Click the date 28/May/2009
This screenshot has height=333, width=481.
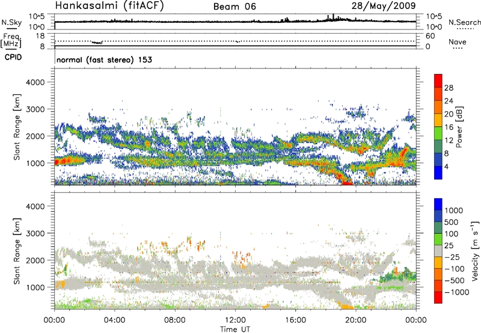click(384, 5)
